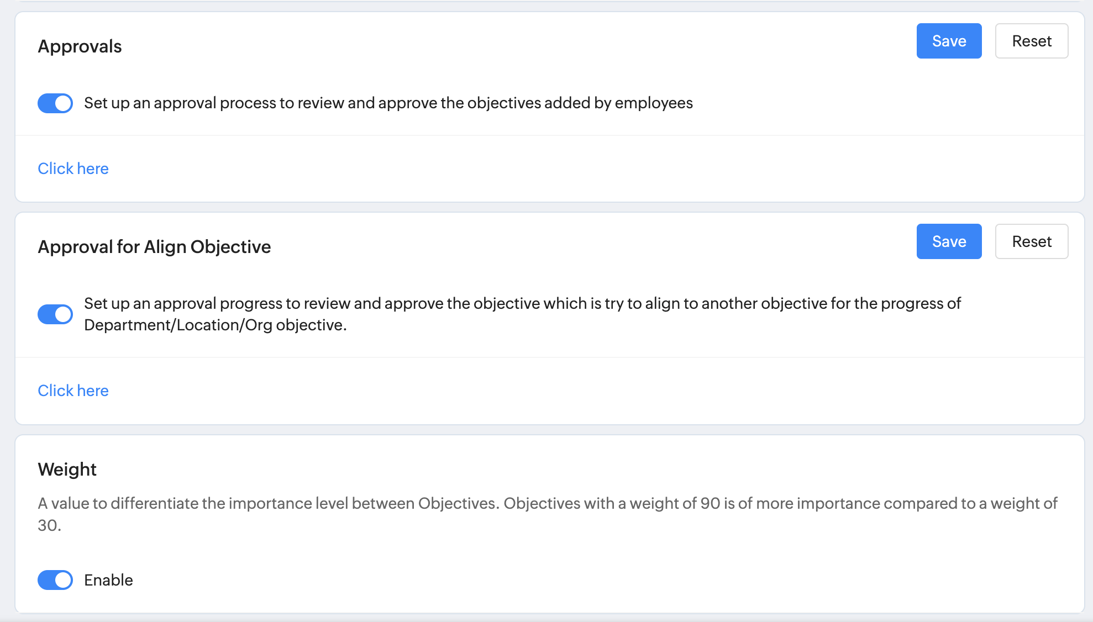Follow Click here link under Align Objective
This screenshot has width=1093, height=622.
[73, 391]
